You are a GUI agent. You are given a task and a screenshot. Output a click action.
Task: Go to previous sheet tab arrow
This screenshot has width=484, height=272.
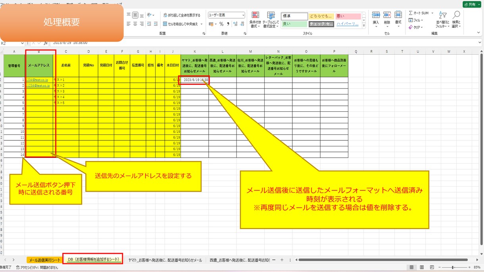[5, 260]
